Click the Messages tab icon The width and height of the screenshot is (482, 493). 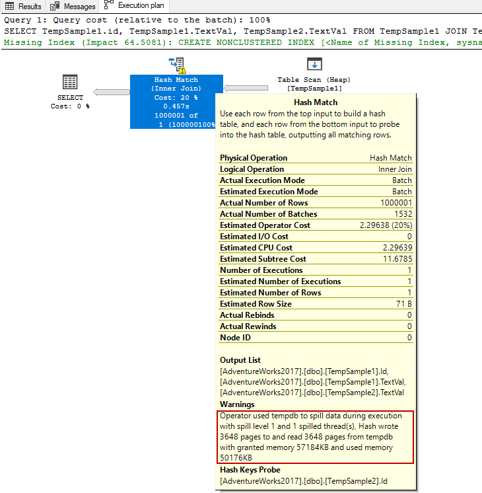tap(55, 6)
